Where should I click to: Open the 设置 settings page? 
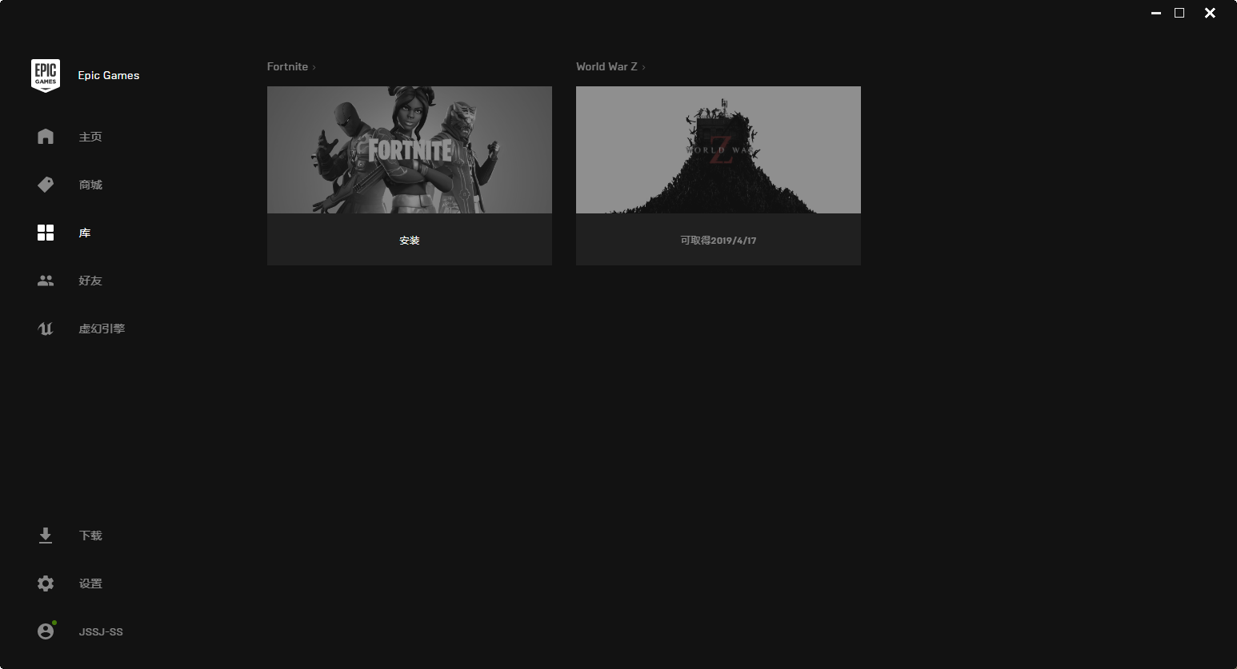pyautogui.click(x=90, y=583)
